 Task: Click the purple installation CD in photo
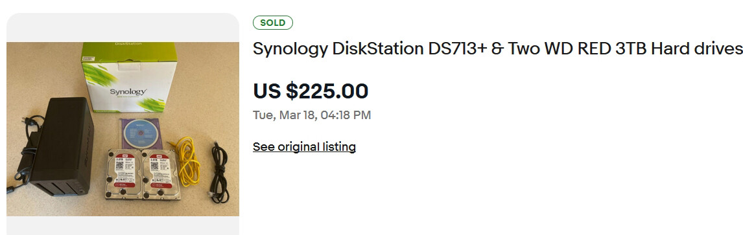[x=140, y=133]
